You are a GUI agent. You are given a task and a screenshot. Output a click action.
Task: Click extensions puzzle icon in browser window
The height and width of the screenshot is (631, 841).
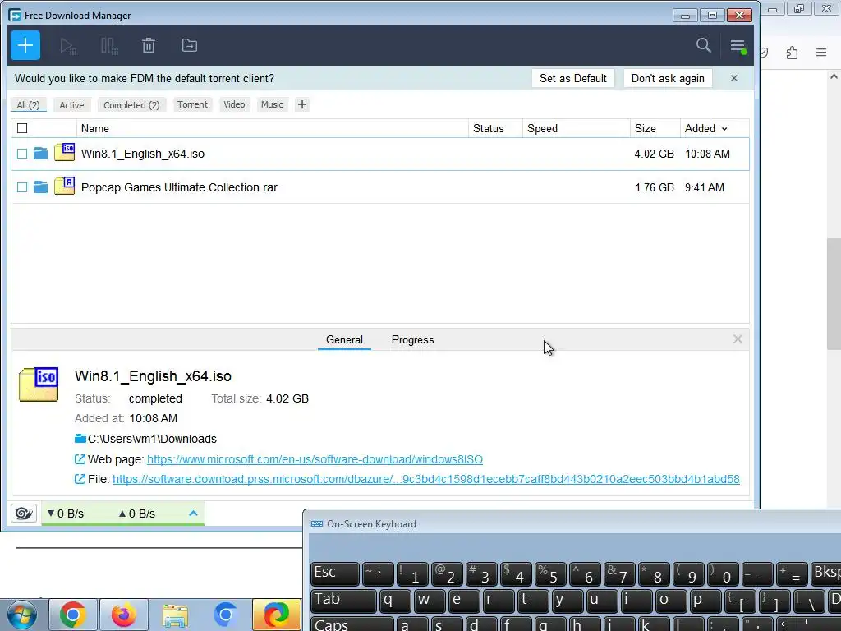pos(793,53)
